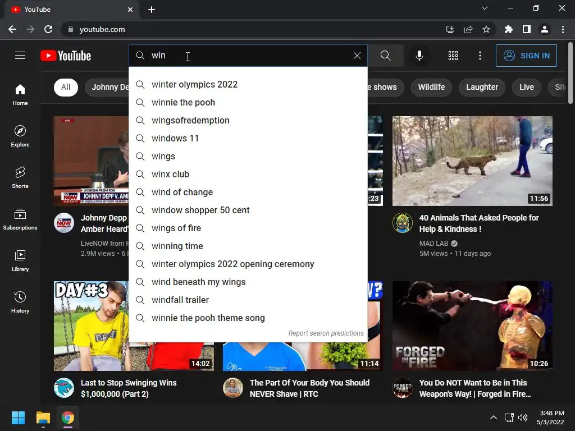This screenshot has height=431, width=575.
Task: Go back with browser back arrow
Action: click(12, 29)
